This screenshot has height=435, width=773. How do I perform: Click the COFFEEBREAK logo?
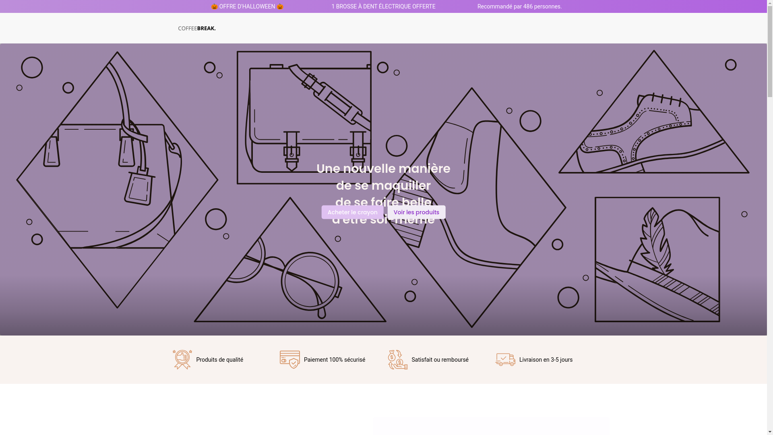click(196, 28)
